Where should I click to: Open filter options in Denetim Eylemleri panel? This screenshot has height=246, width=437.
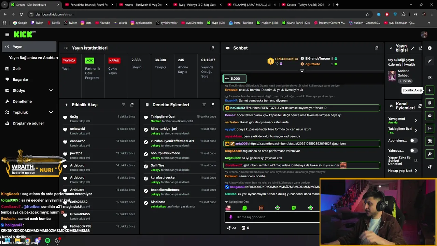[x=204, y=105]
